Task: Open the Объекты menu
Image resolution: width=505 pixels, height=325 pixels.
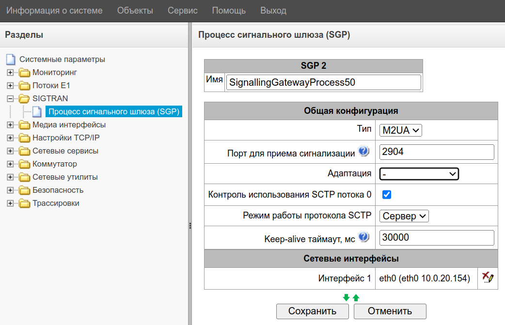Action: tap(135, 10)
